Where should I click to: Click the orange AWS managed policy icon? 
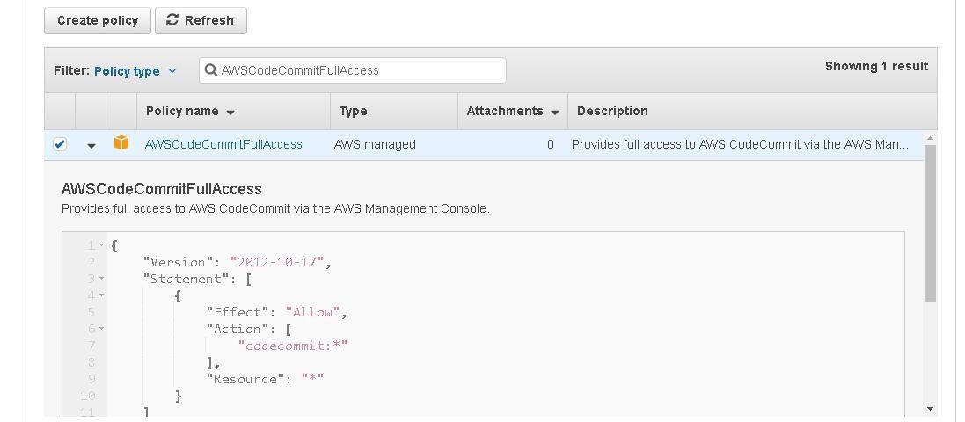[x=121, y=143]
